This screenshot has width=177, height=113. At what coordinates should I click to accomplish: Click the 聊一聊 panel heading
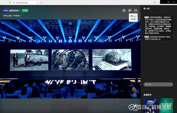146,9
